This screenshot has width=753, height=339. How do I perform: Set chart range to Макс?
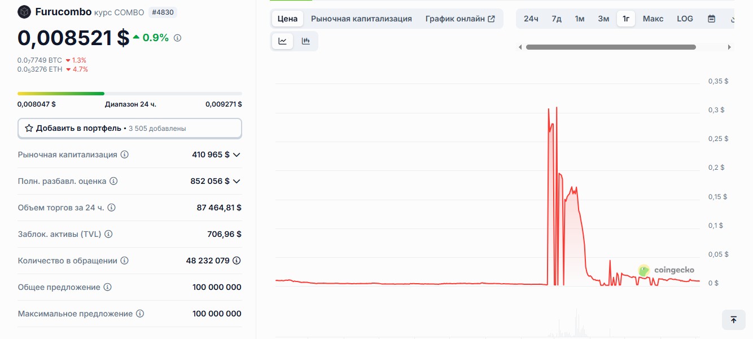[653, 19]
